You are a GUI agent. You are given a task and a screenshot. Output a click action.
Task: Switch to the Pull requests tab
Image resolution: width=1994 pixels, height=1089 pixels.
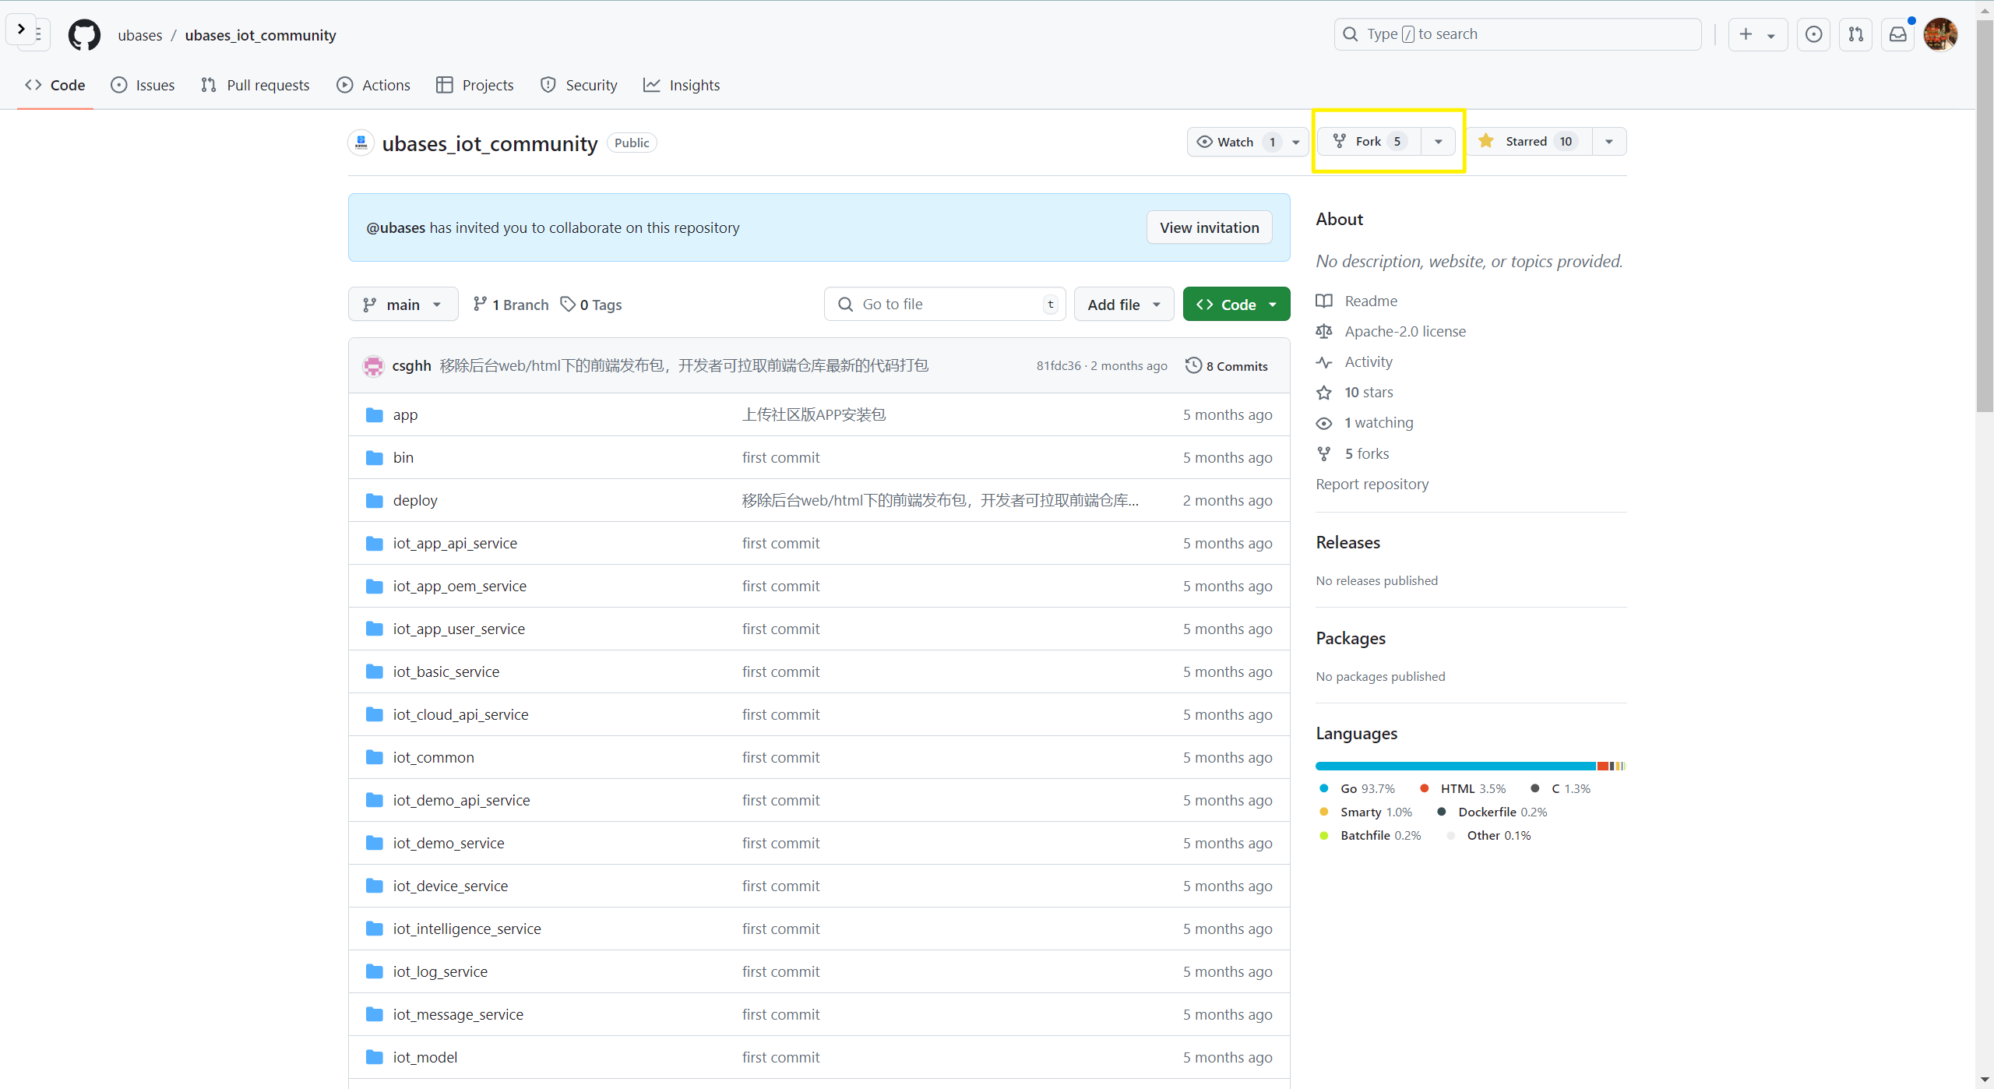pyautogui.click(x=255, y=85)
